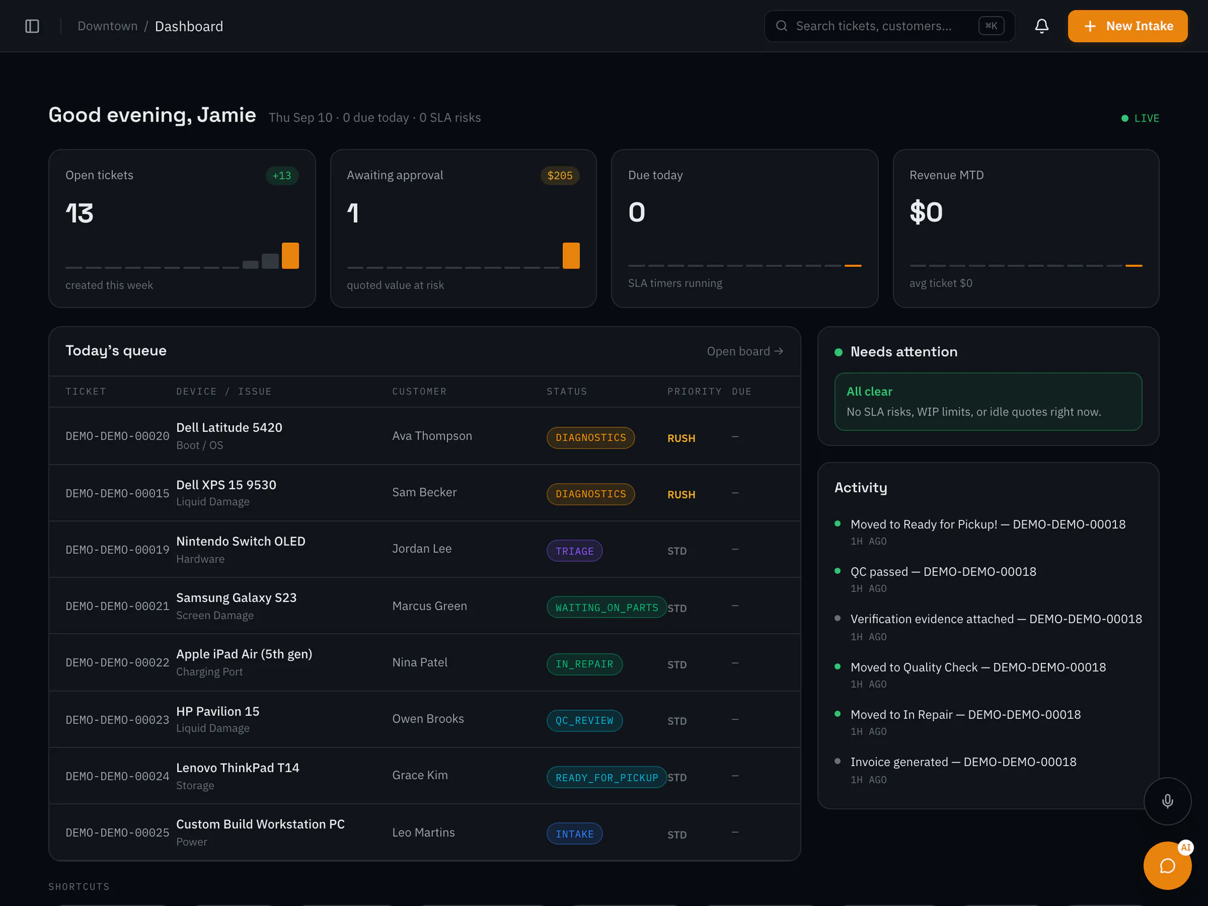Click the TRIAGE status badge

pos(574,551)
